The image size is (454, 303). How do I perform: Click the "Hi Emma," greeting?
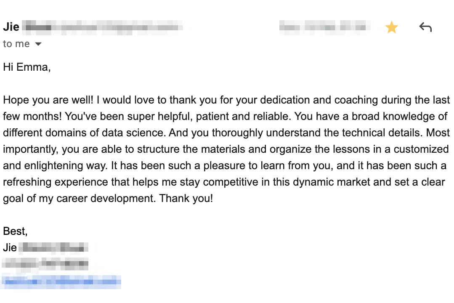point(27,67)
